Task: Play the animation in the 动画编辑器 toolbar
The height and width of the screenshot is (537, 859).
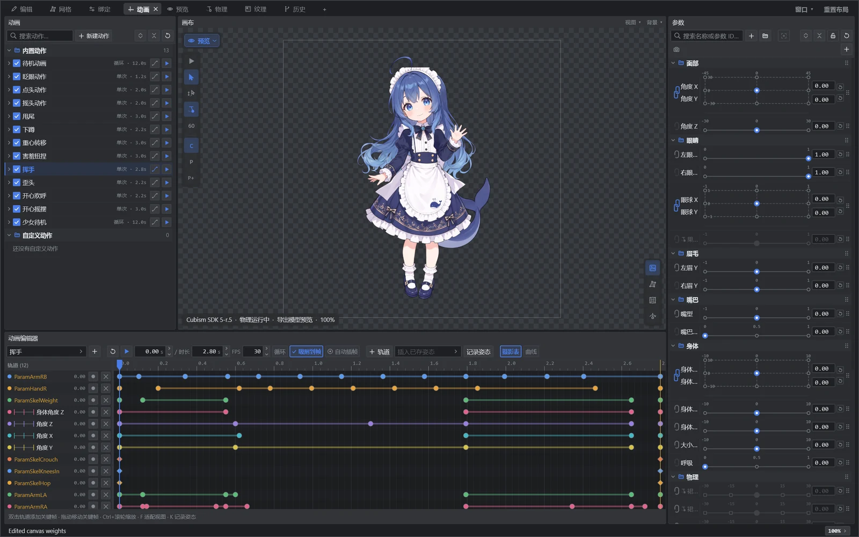Action: 127,351
